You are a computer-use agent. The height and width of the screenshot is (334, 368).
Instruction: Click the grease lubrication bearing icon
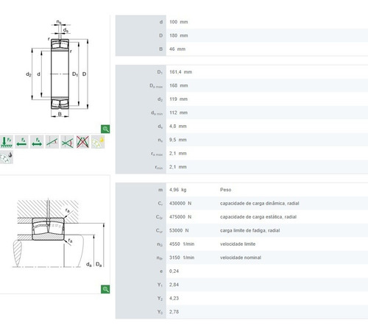coord(98,142)
